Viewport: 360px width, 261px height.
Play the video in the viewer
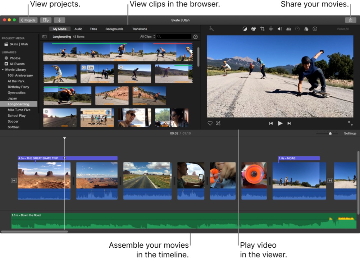(280, 123)
